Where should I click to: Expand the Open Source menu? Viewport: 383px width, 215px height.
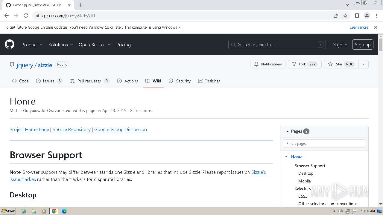[95, 44]
